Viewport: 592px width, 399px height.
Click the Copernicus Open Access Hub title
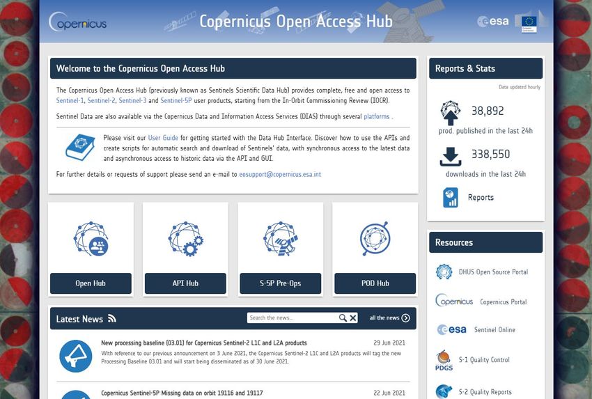[x=296, y=21]
